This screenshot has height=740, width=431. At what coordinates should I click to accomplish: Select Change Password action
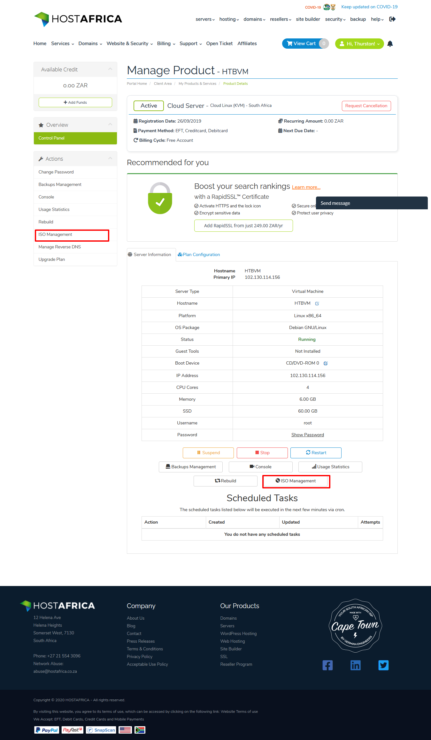click(75, 172)
